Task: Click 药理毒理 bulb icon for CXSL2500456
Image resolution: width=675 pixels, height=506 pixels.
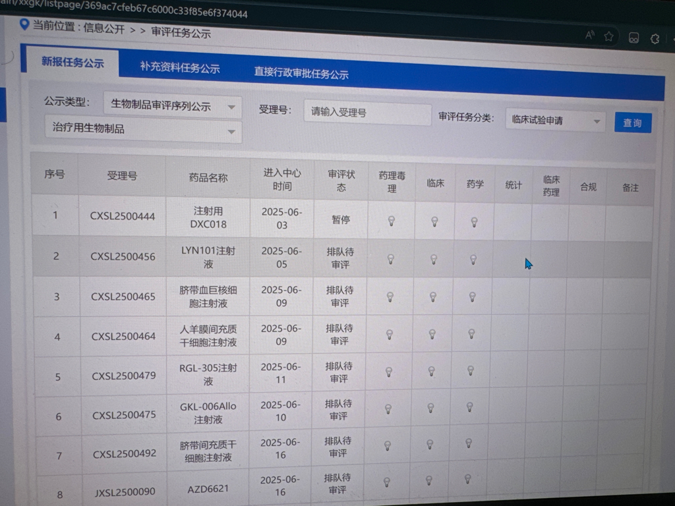Action: (391, 259)
